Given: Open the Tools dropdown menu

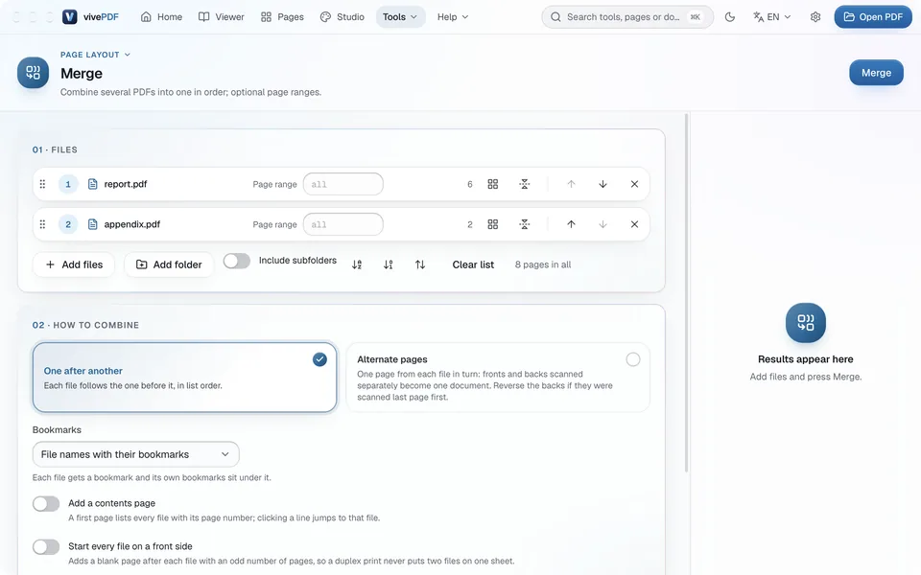Looking at the screenshot, I should 400,17.
